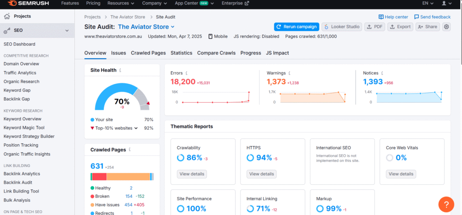Screen dimensions: 462x215
Task: Open Pricing in the top menu
Action: (x=93, y=3)
